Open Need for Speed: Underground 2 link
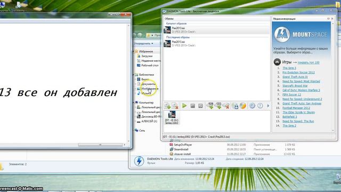This screenshot has height=192, width=341. pyautogui.click(x=302, y=99)
